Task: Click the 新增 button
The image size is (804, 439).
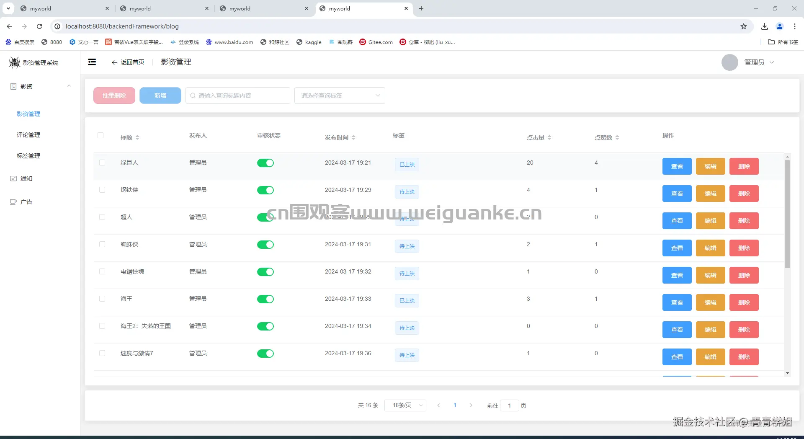Action: coord(160,96)
